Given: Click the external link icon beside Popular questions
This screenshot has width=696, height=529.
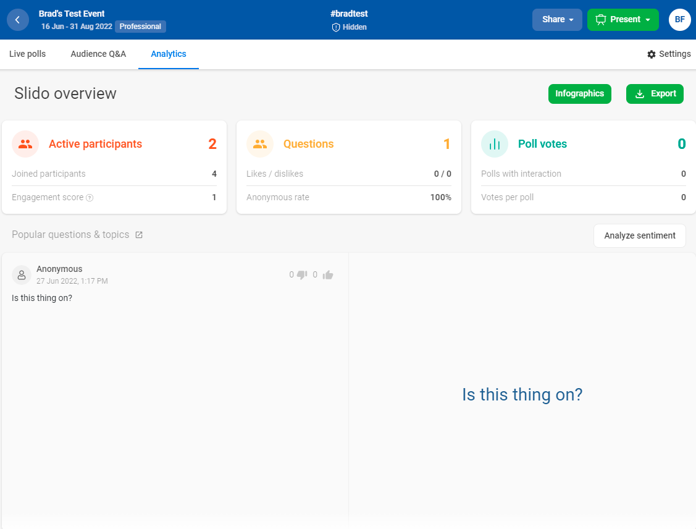Looking at the screenshot, I should tap(138, 235).
